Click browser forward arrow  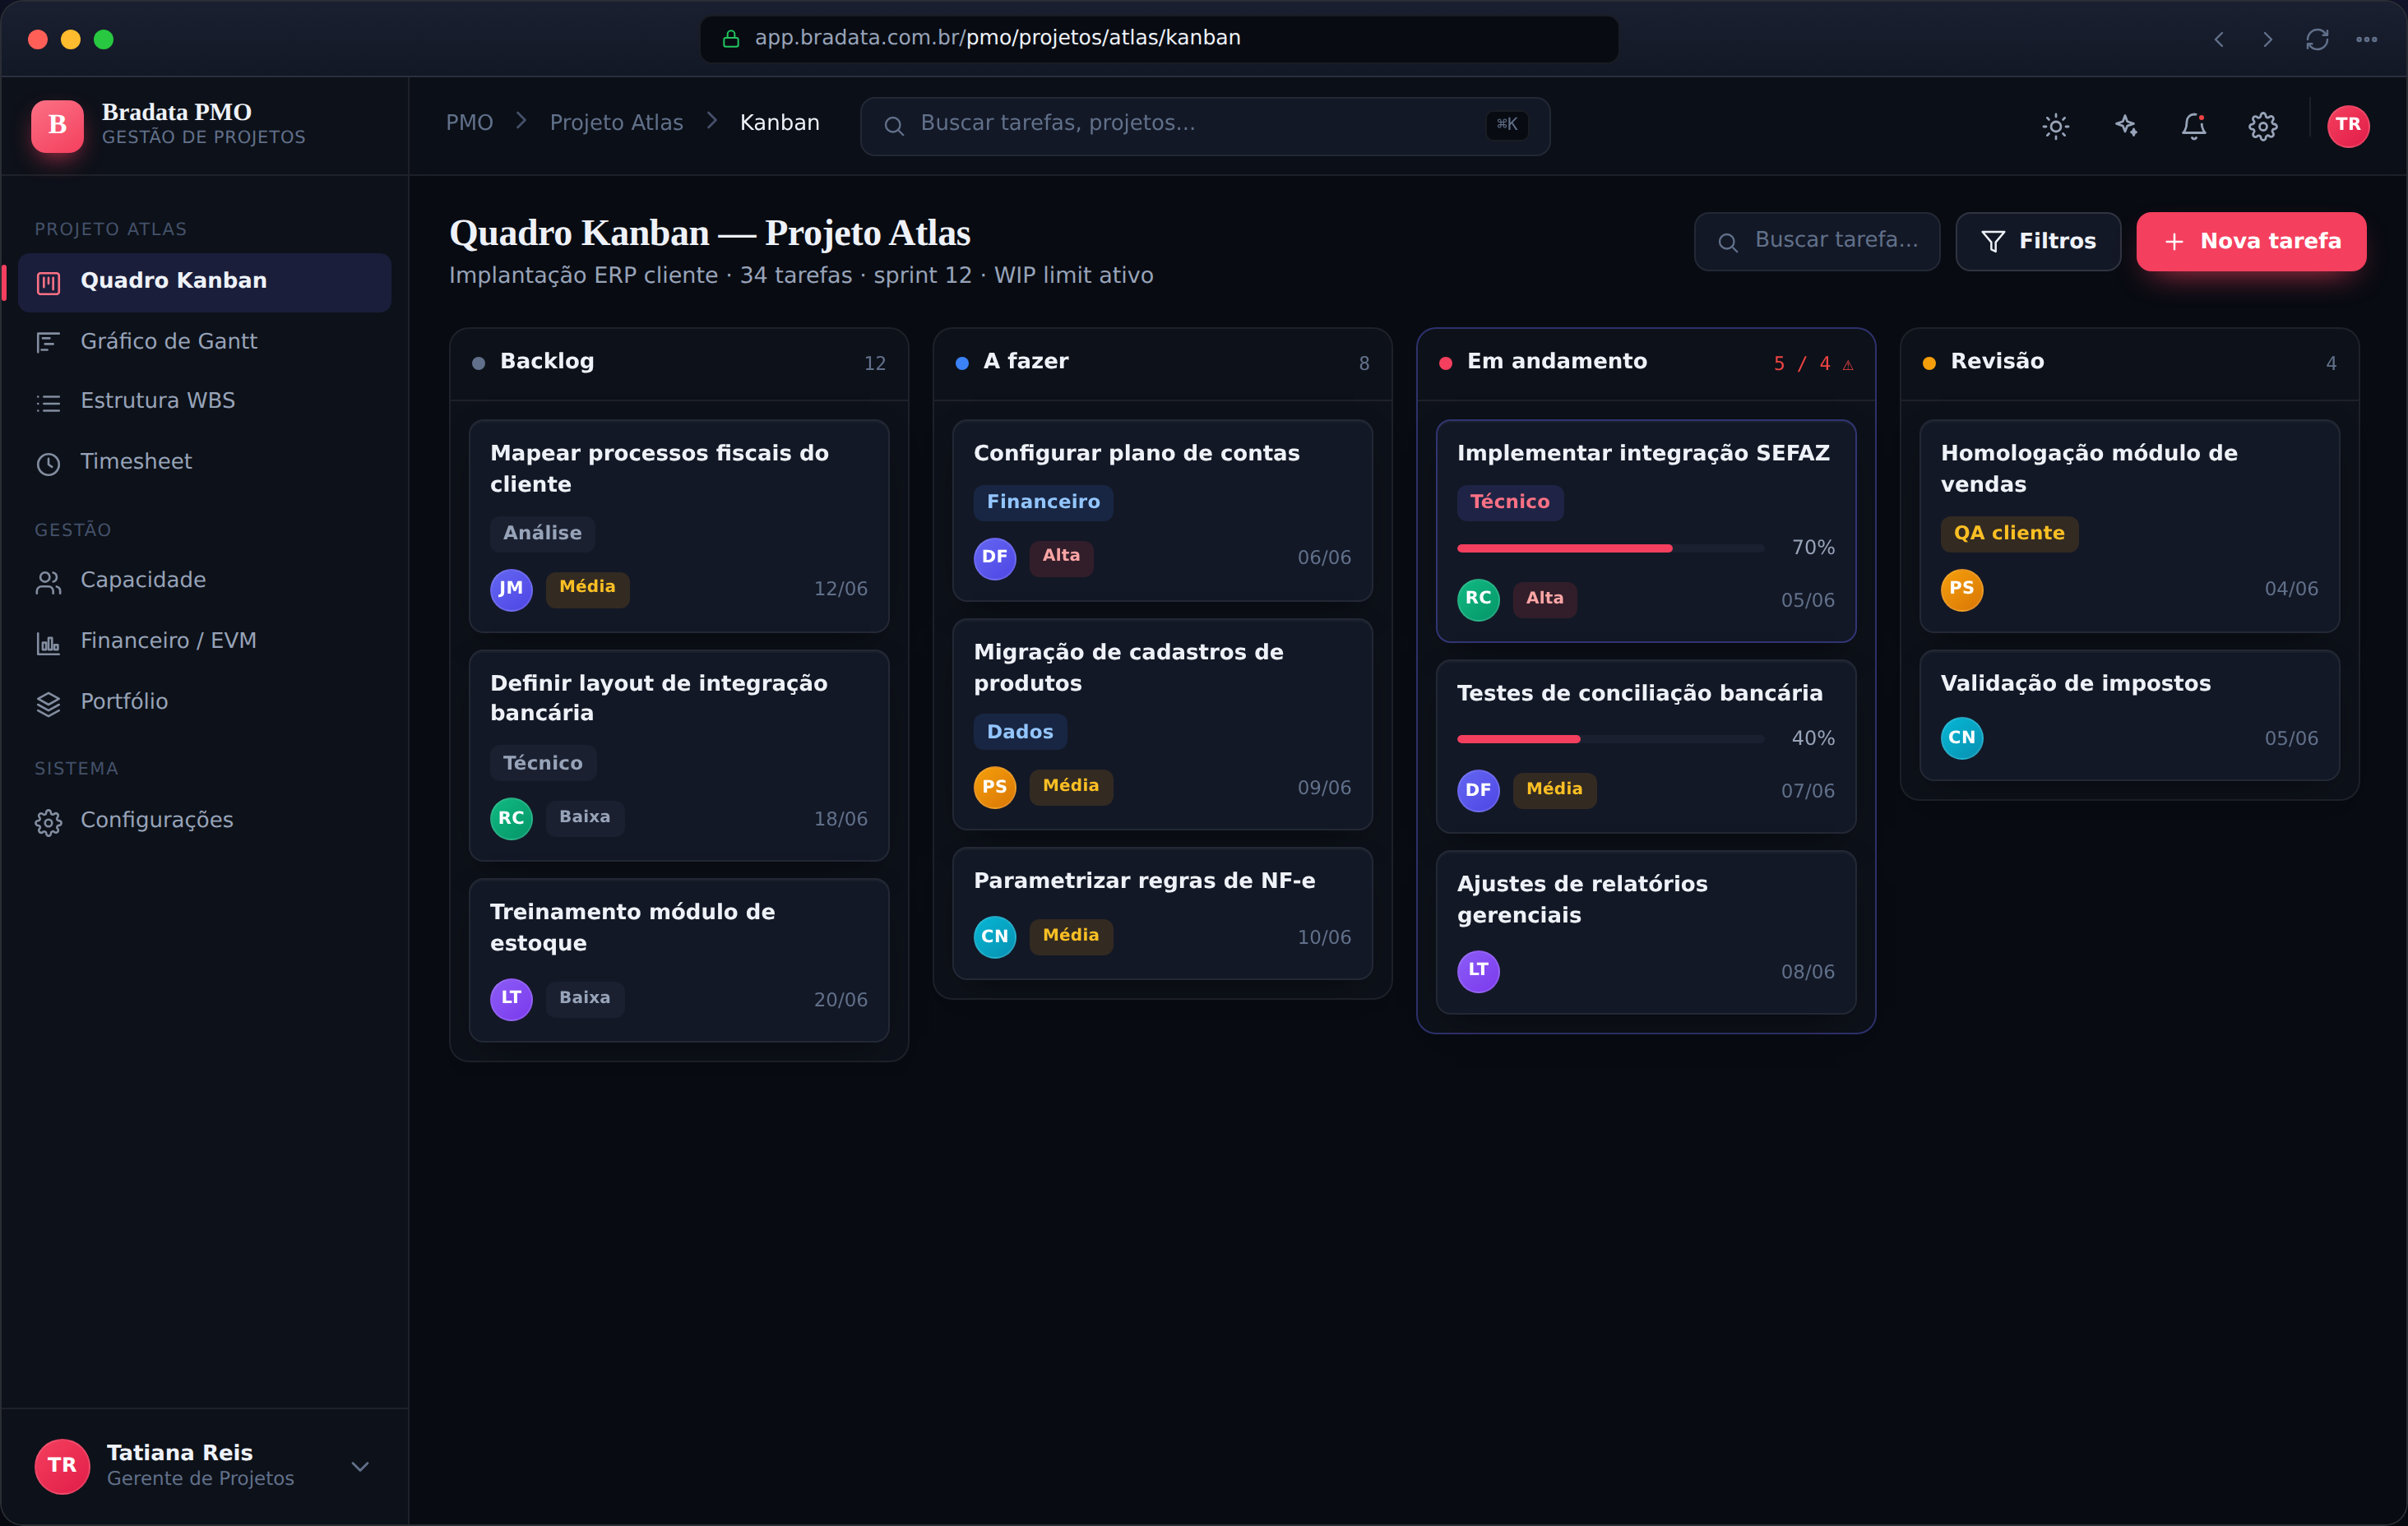[2267, 39]
